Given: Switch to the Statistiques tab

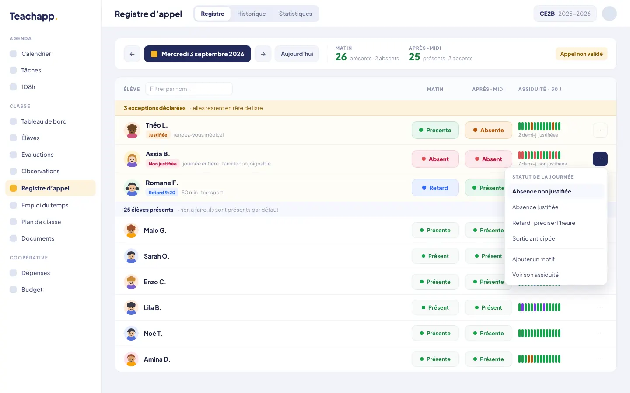Looking at the screenshot, I should [295, 14].
